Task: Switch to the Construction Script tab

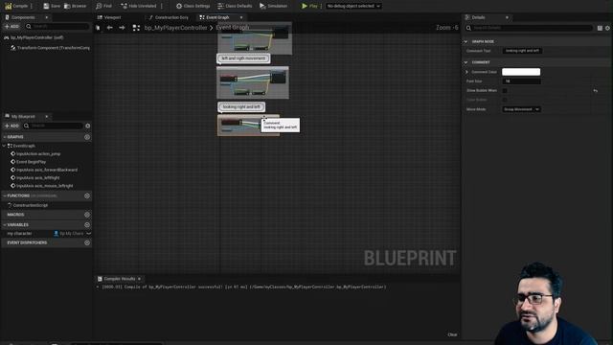Action: [169, 17]
